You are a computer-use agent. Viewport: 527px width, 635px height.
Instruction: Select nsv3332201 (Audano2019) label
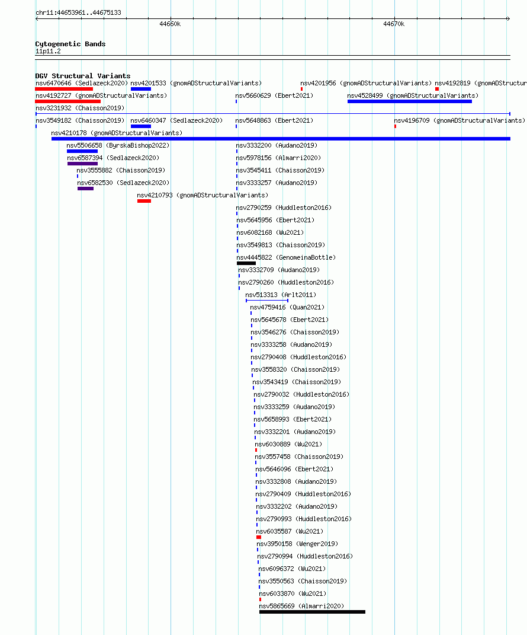(x=295, y=432)
